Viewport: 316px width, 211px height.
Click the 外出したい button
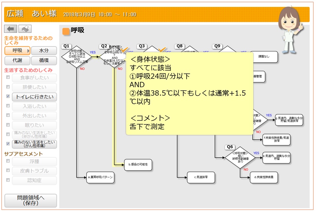(34, 116)
